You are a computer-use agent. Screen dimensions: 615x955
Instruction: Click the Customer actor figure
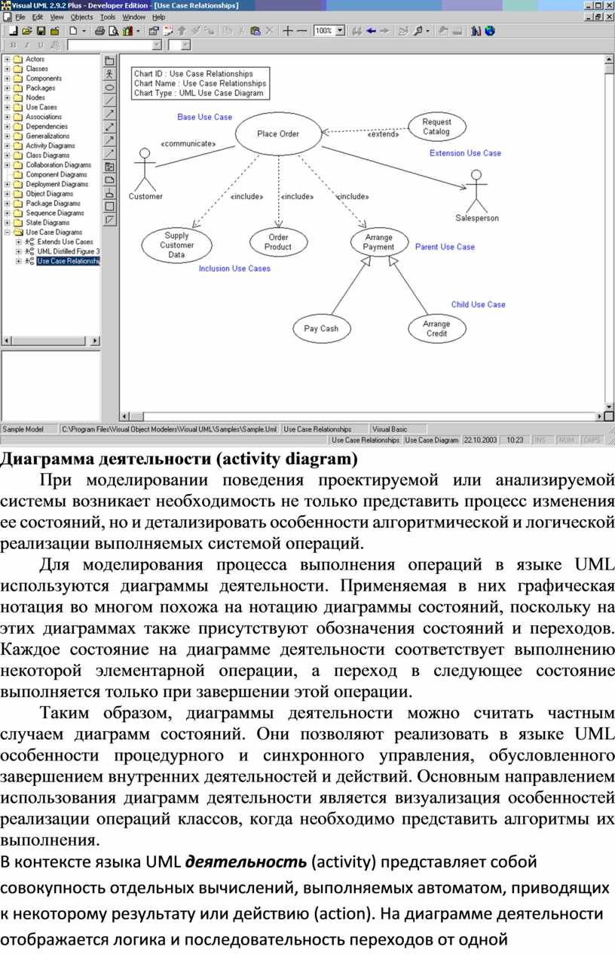coord(145,173)
